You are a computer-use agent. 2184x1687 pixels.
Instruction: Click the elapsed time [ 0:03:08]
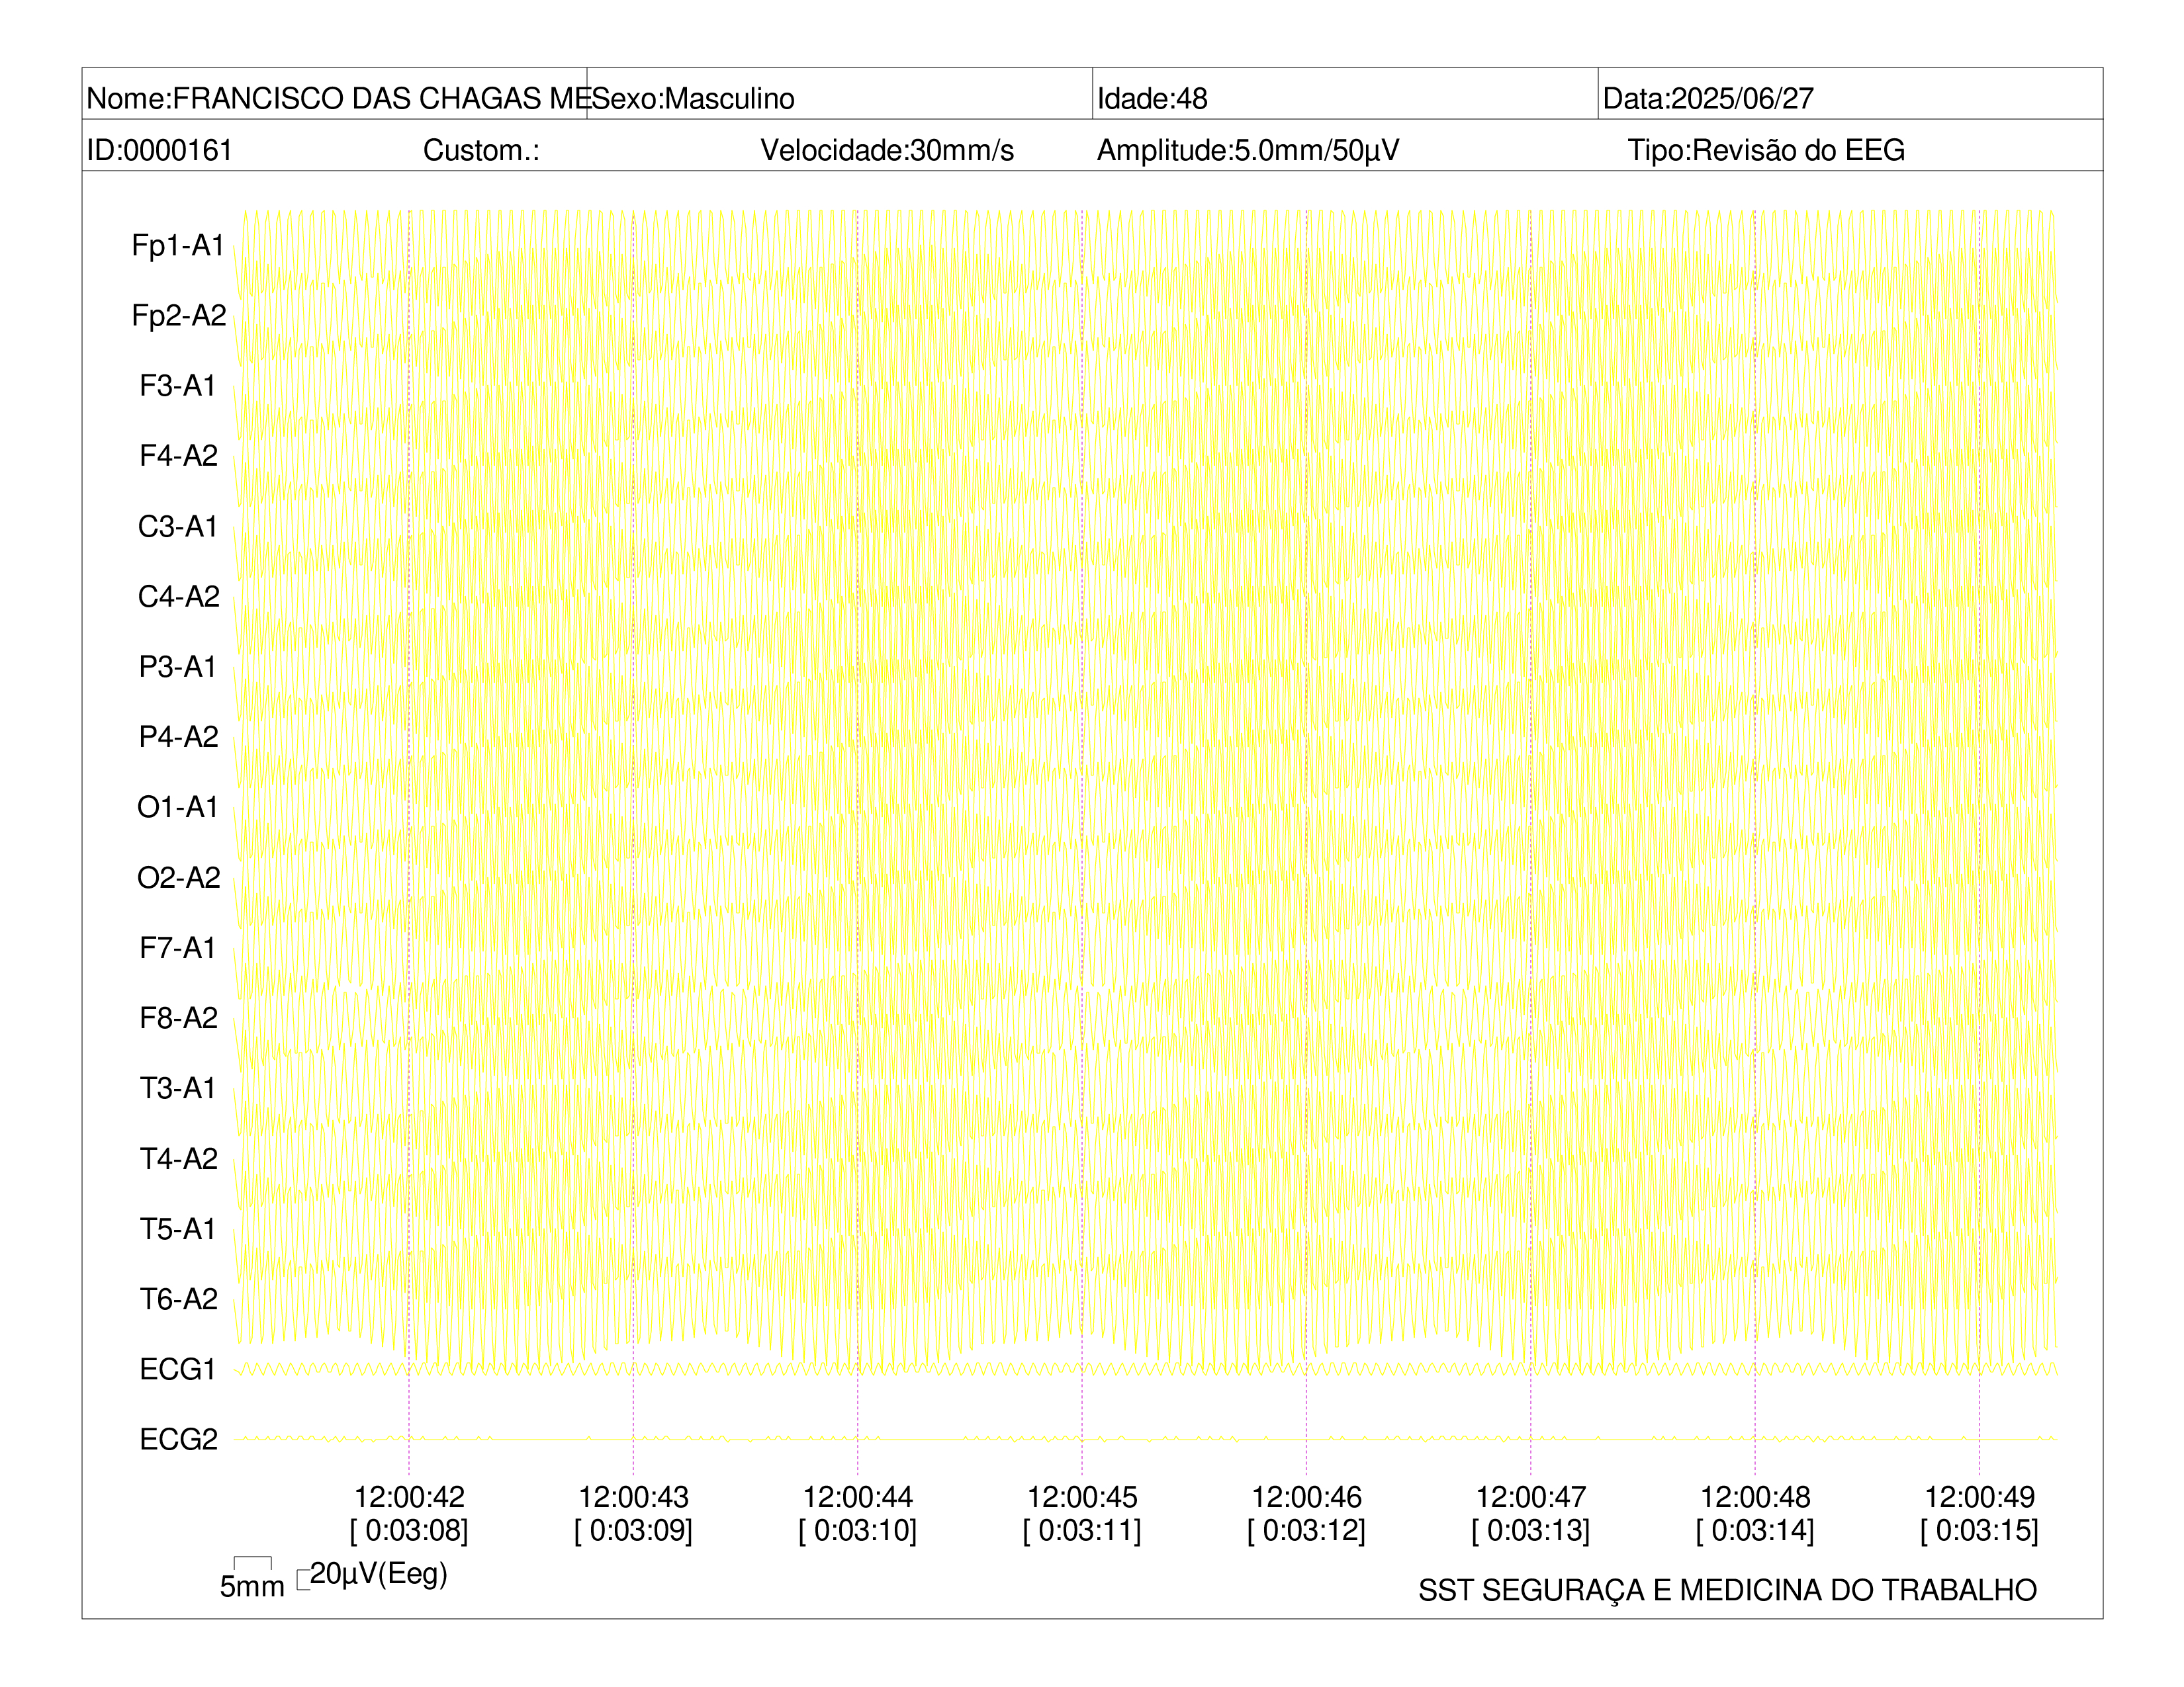(x=409, y=1530)
